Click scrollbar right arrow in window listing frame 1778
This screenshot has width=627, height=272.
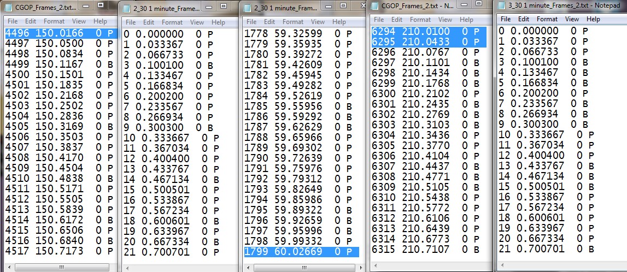pyautogui.click(x=362, y=268)
